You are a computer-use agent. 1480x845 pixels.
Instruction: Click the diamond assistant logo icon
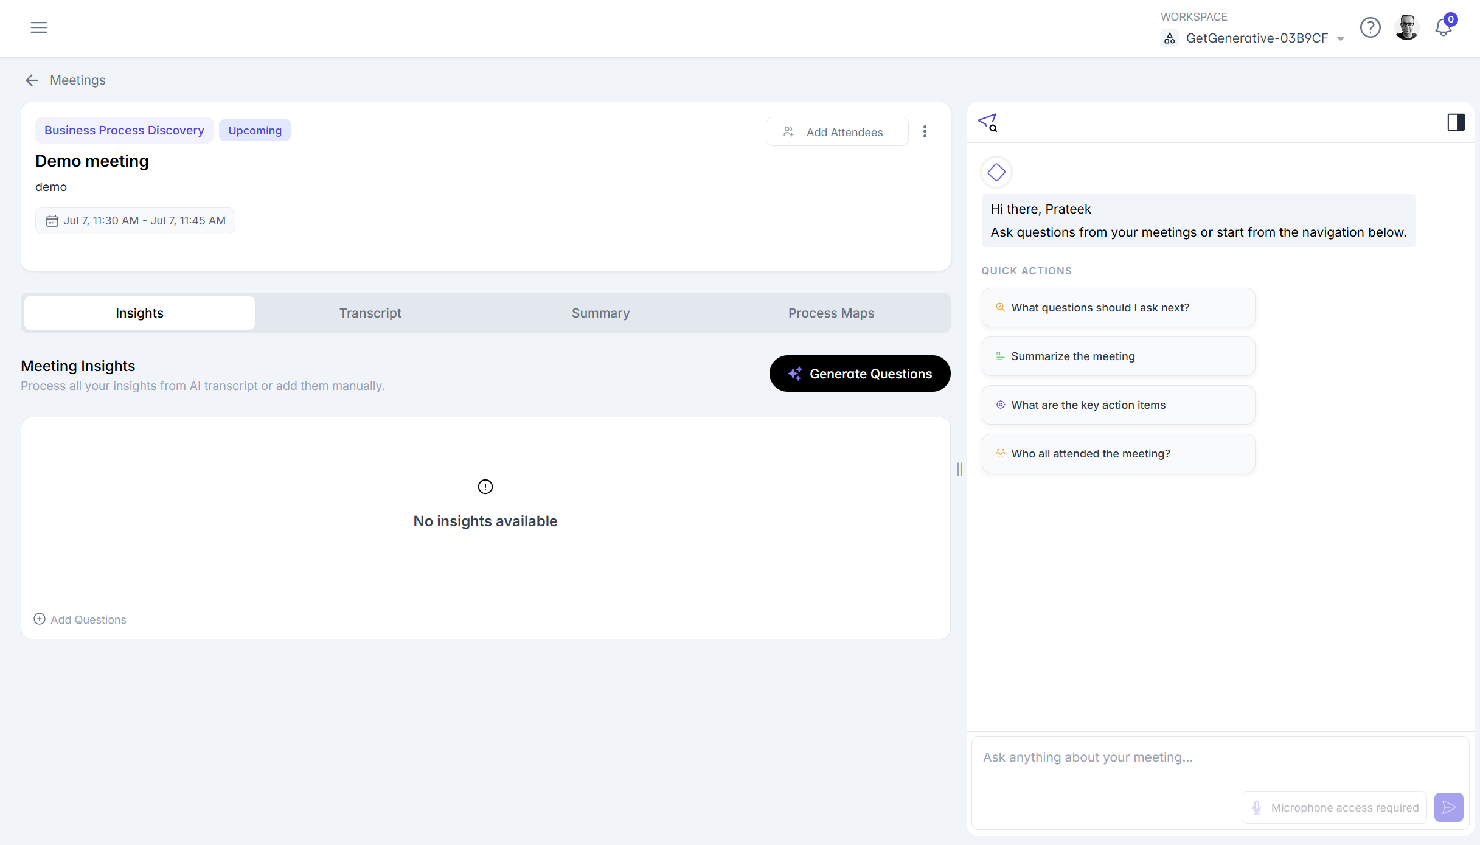[996, 172]
